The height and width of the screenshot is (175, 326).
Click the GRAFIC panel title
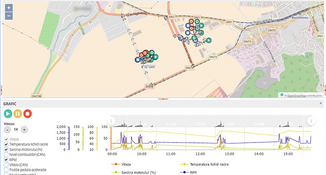(10, 104)
